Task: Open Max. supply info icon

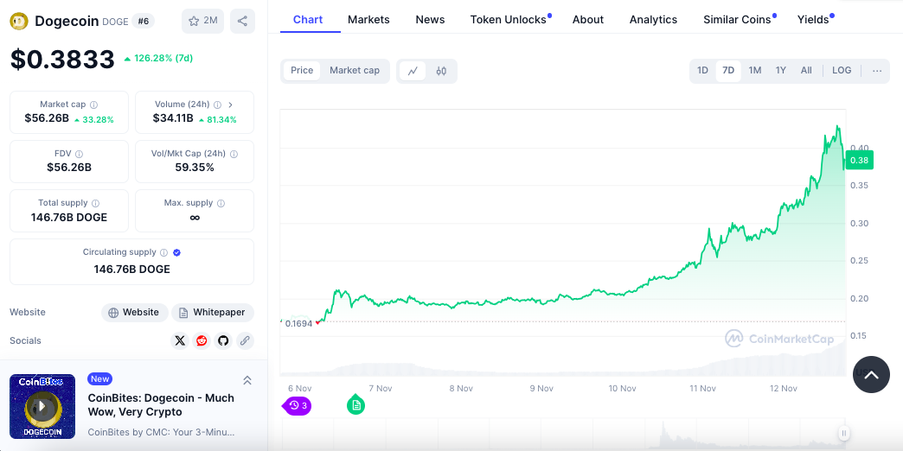Action: [x=221, y=203]
